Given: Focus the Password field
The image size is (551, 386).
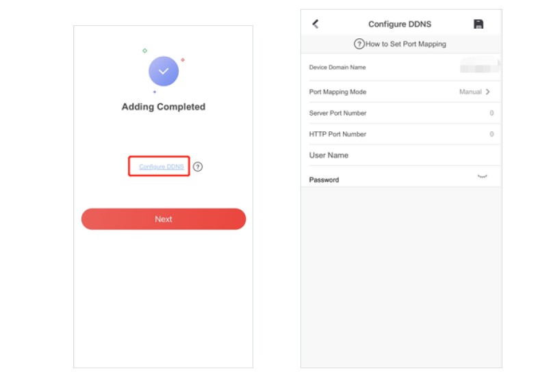Looking at the screenshot, I should (x=390, y=180).
